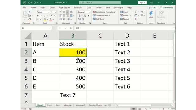Click the Redo arrow icon
Screen dimensions: 196x110
(35, 2)
